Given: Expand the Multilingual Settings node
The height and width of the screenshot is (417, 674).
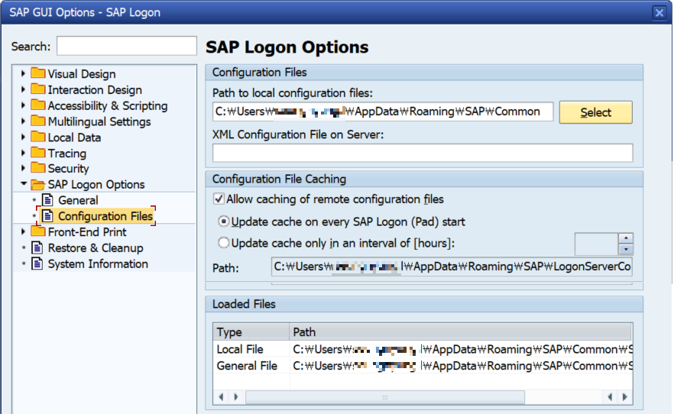Looking at the screenshot, I should point(23,121).
